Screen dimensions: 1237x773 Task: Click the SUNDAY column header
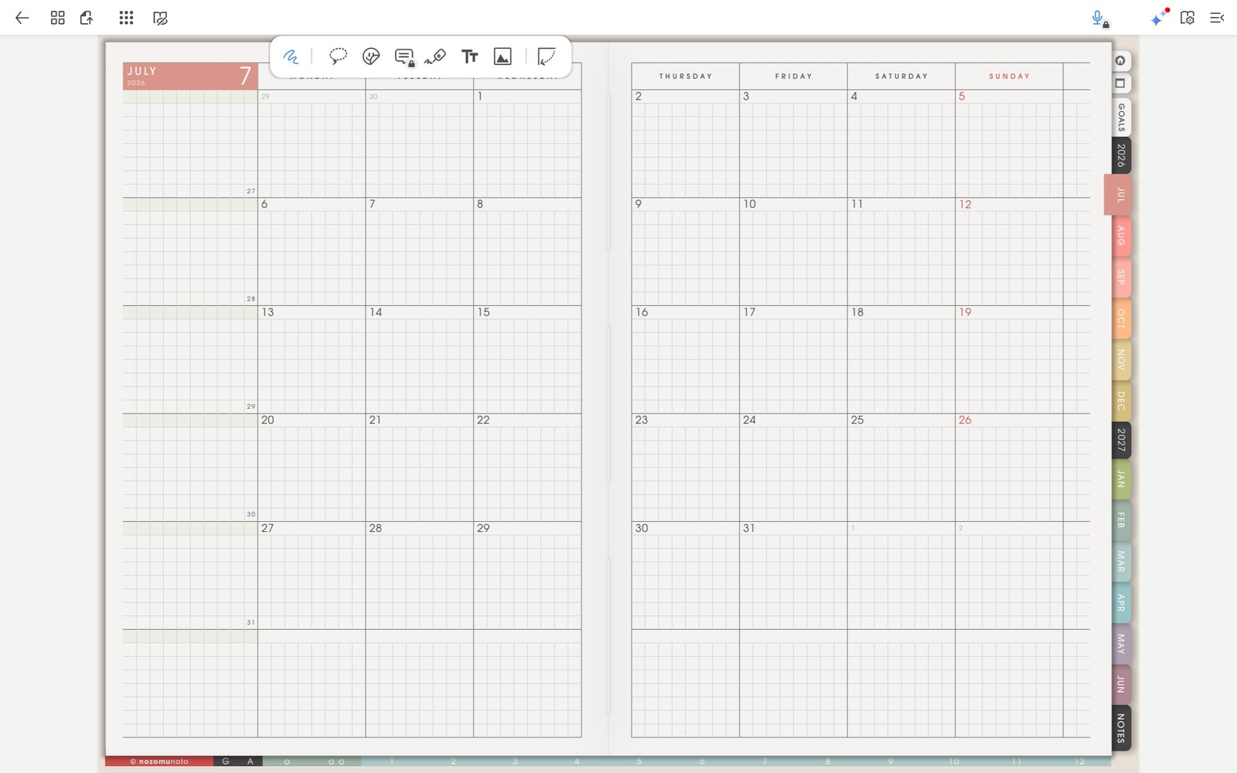pyautogui.click(x=1009, y=77)
